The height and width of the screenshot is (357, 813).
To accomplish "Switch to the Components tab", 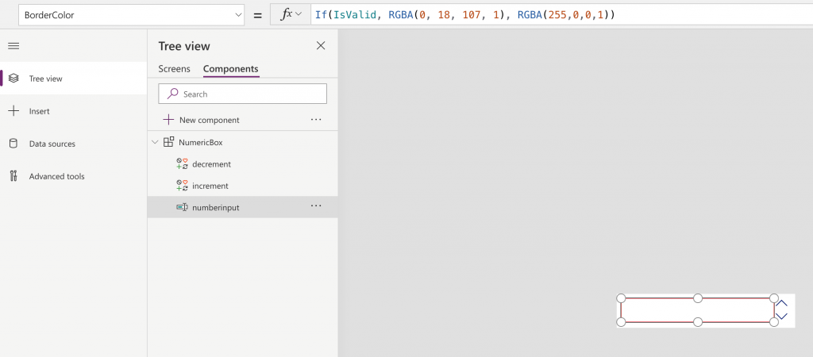I will [230, 69].
